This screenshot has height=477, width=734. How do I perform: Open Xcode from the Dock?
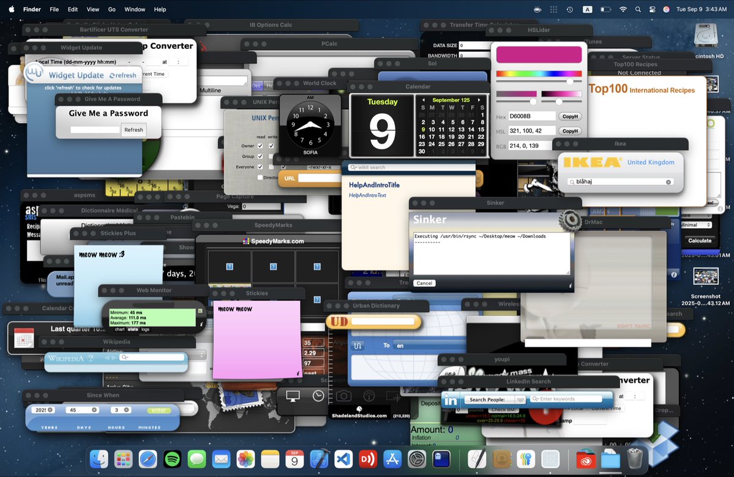coord(320,459)
